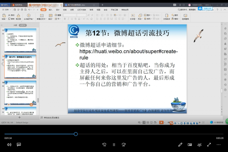Open the font size combo box
This screenshot has height=152, width=228.
(x=82, y=15)
